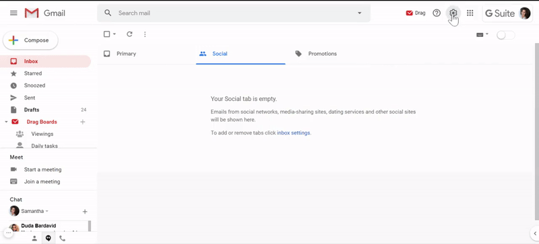The width and height of the screenshot is (539, 244).
Task: Collapse the Drag Boards section arrow
Action: click(6, 122)
